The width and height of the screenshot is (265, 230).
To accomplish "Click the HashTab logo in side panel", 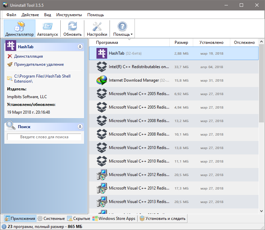I will click(11, 46).
